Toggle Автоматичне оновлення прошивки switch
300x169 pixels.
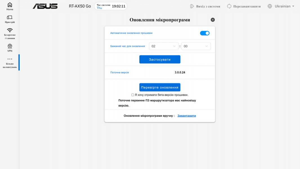click(205, 33)
